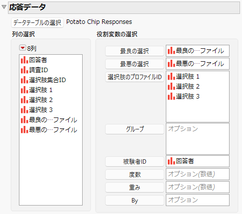Click the 被験者ID role button
242x214 pixels.
point(134,162)
